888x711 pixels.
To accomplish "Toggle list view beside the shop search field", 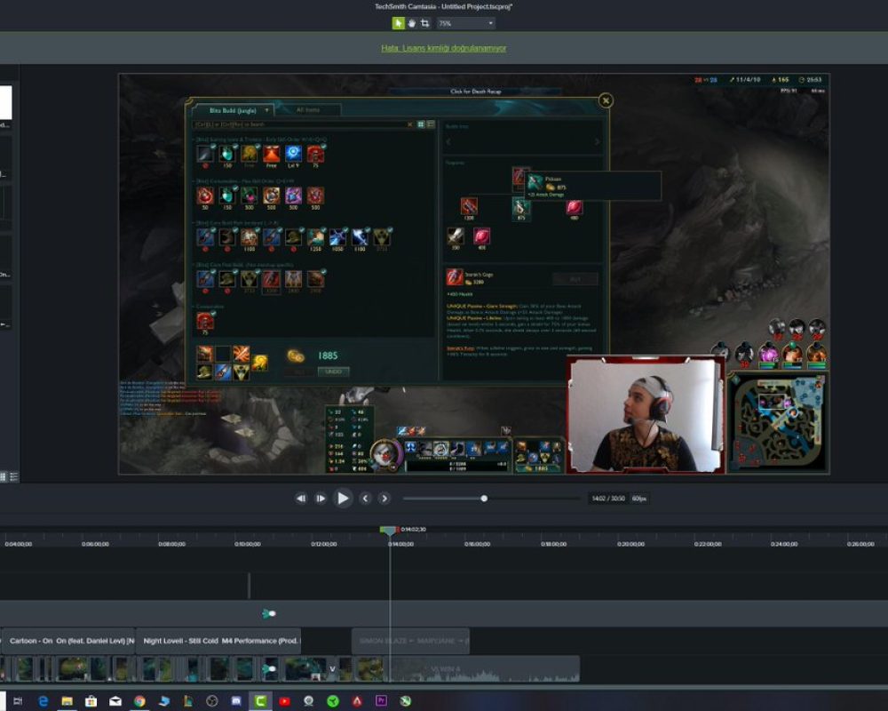I will tap(431, 124).
